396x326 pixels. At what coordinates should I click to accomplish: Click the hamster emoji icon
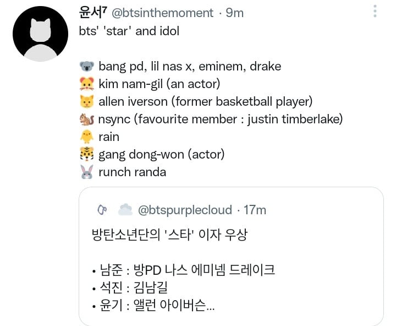pyautogui.click(x=87, y=84)
